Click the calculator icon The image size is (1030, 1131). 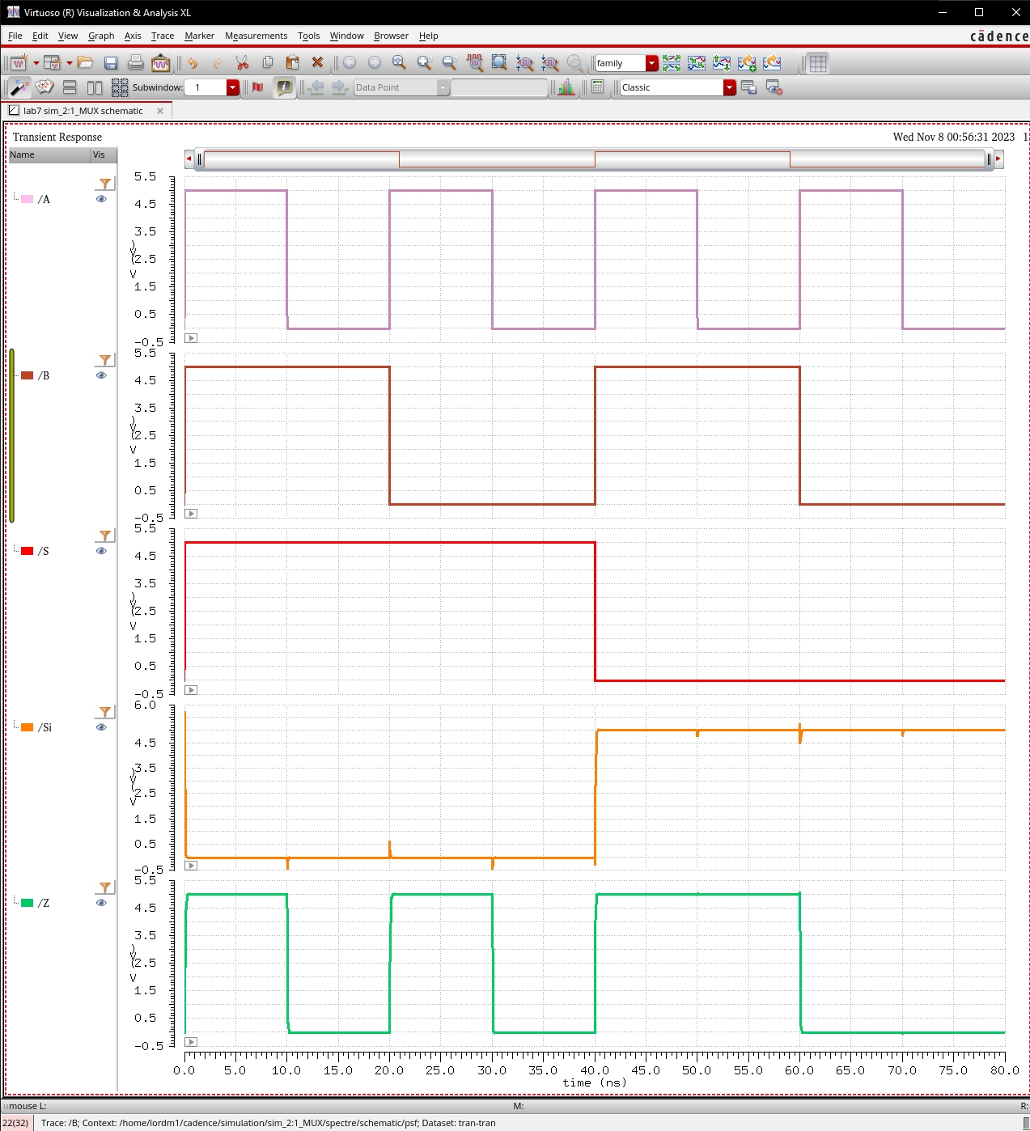[x=597, y=87]
